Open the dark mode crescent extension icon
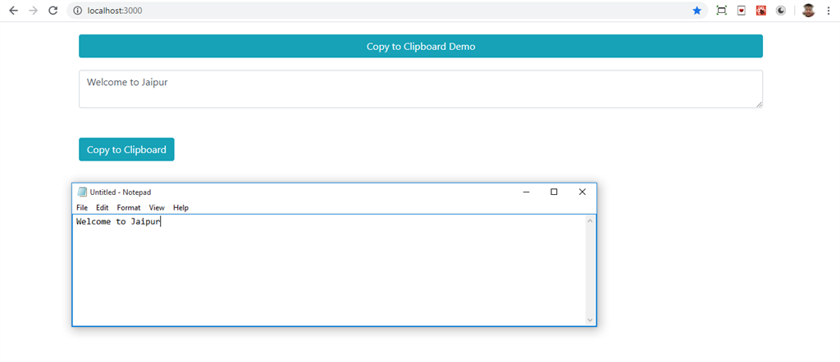Screen dimensions: 840x362 point(781,11)
